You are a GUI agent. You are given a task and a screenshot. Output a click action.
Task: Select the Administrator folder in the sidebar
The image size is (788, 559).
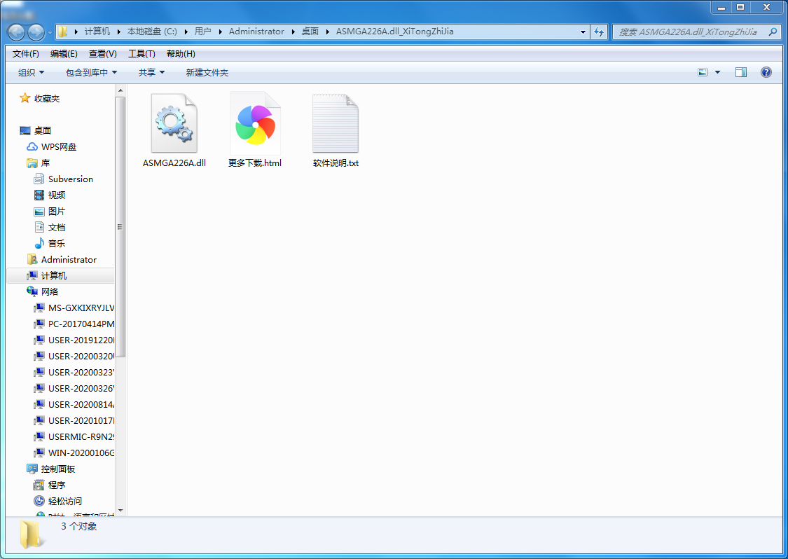pyautogui.click(x=69, y=259)
